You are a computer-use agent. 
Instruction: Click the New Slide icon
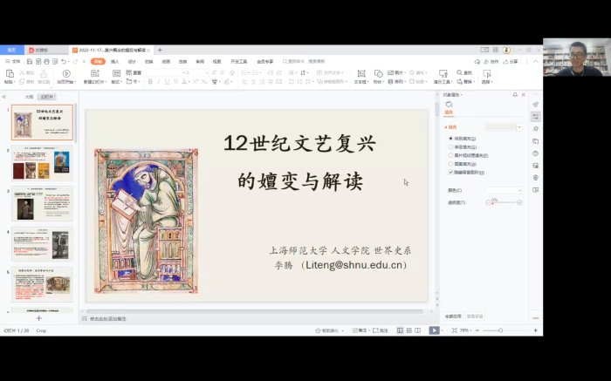(94, 73)
